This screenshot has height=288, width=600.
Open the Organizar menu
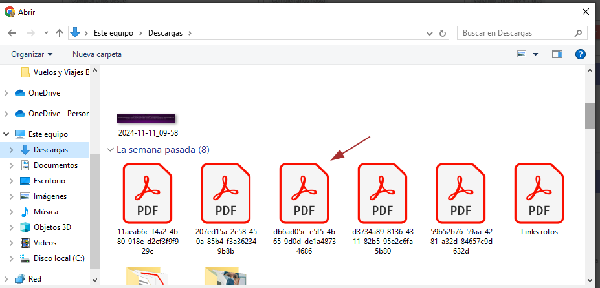pos(32,54)
